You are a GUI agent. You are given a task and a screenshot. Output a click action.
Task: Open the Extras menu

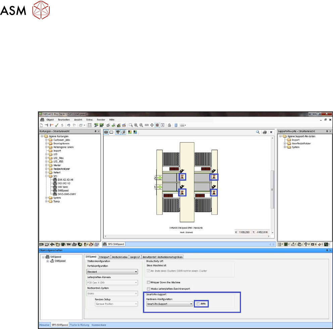point(89,120)
